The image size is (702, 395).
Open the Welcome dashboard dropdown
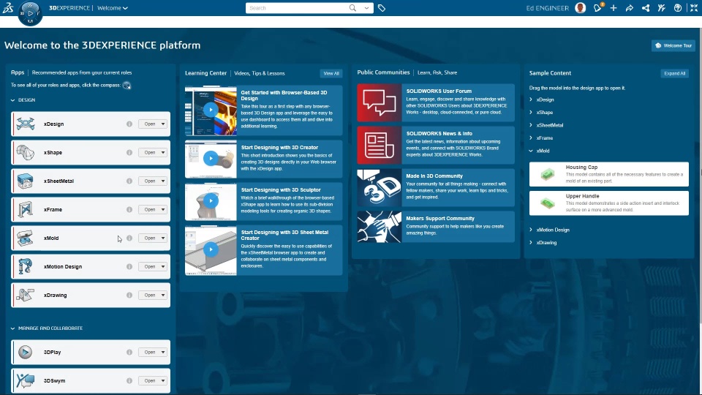113,8
